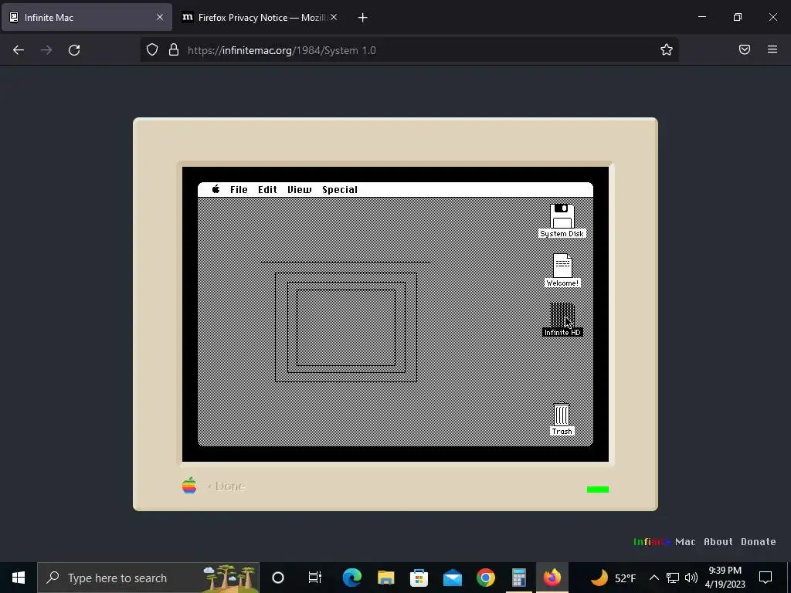Go back to the previous page
Viewport: 791px width, 593px height.
click(19, 50)
